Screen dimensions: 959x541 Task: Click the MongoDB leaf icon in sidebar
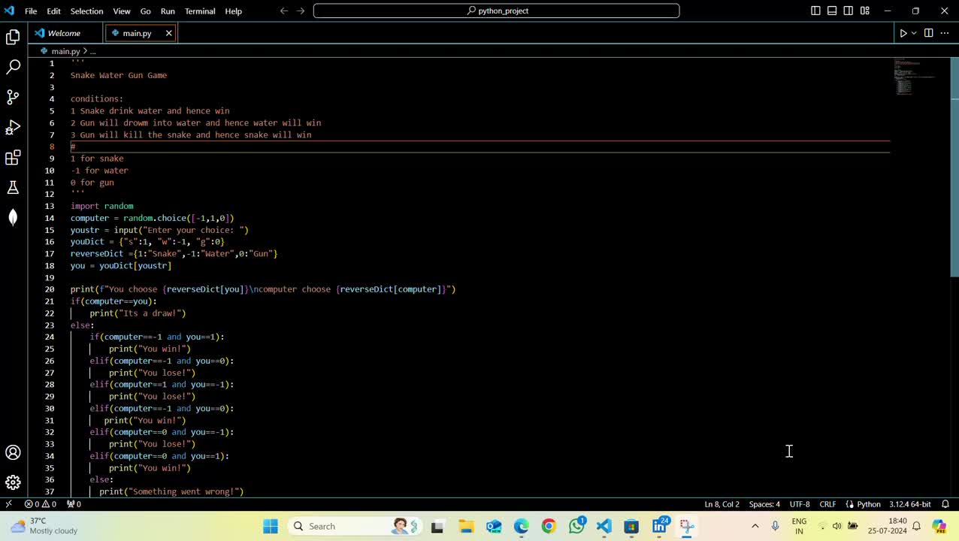coord(13,218)
